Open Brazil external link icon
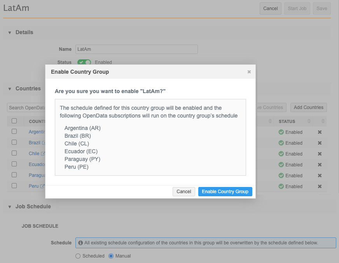The height and width of the screenshot is (263, 339). [43, 143]
